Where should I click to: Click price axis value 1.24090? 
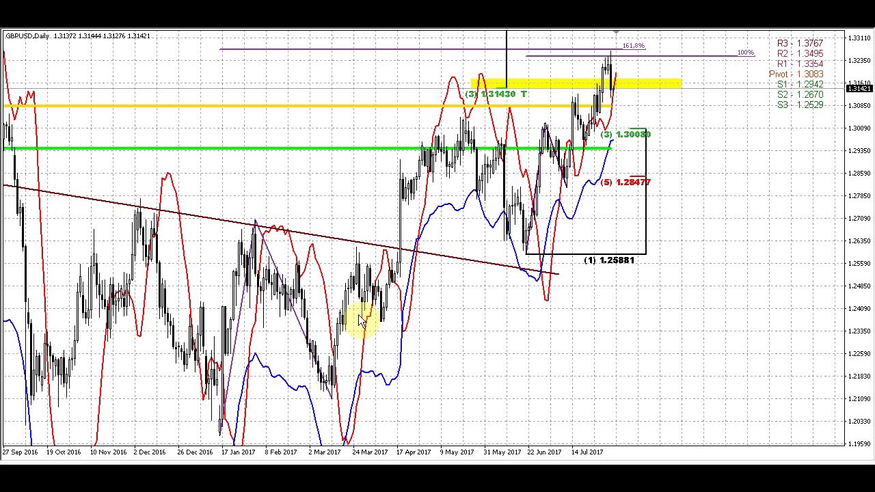pos(860,309)
